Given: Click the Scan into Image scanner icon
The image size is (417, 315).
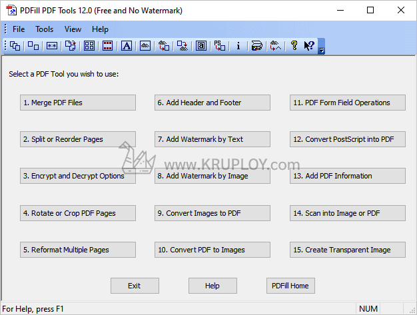Looking at the screenshot, I should pyautogui.click(x=257, y=46).
